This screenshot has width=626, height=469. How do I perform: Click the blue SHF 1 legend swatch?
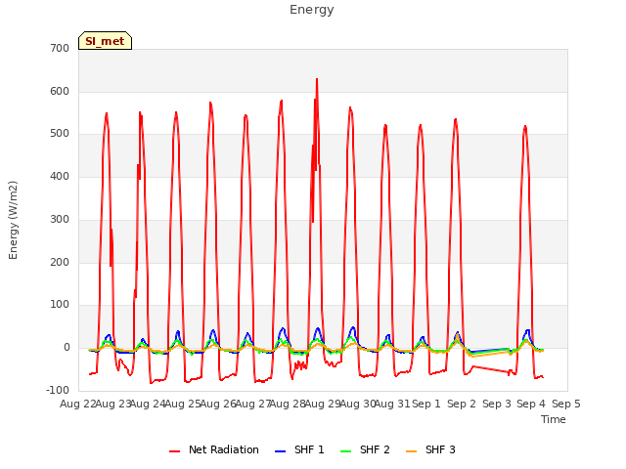point(281,451)
